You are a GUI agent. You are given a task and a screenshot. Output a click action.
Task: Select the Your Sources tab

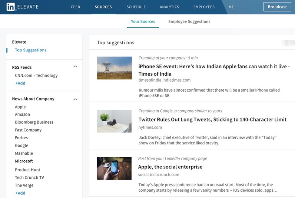143,21
